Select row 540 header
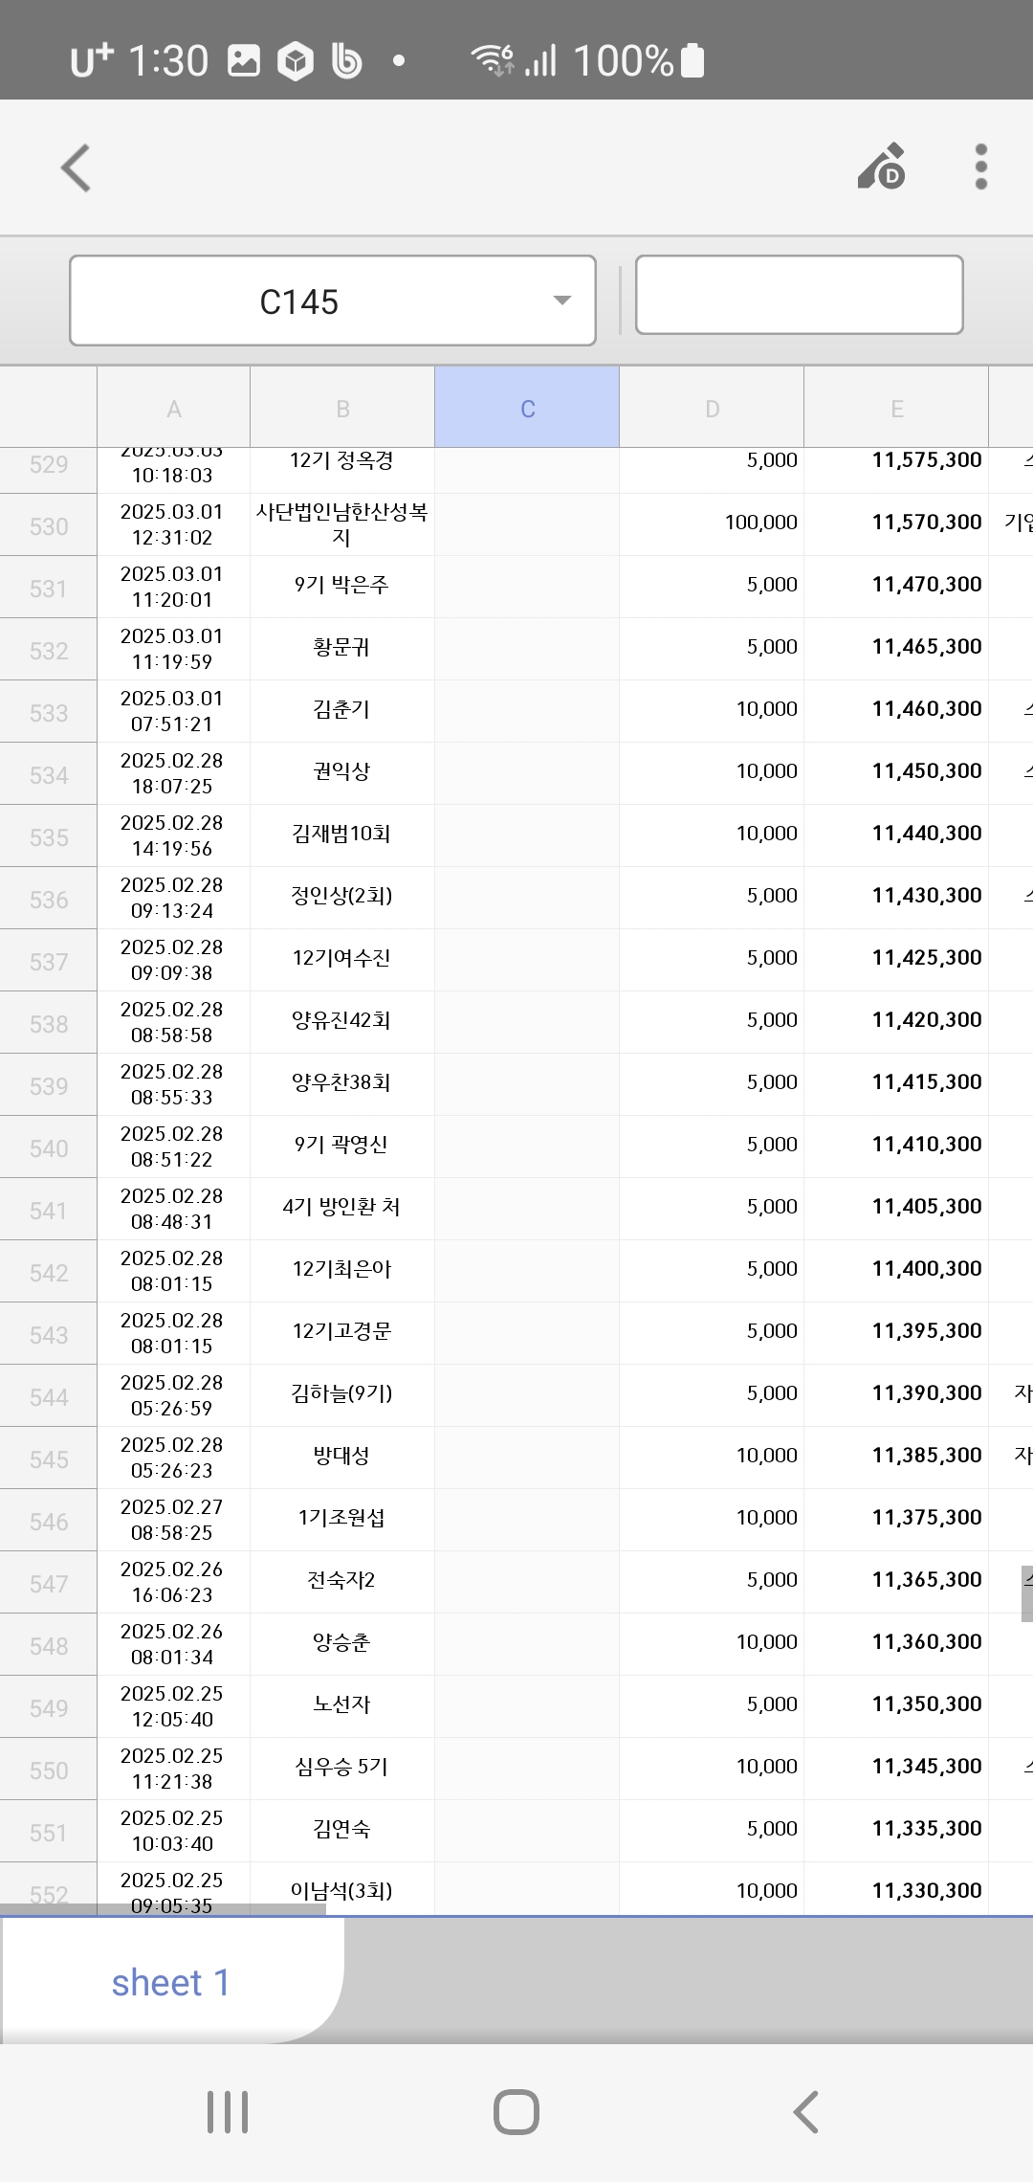1033x2182 pixels. click(49, 1148)
